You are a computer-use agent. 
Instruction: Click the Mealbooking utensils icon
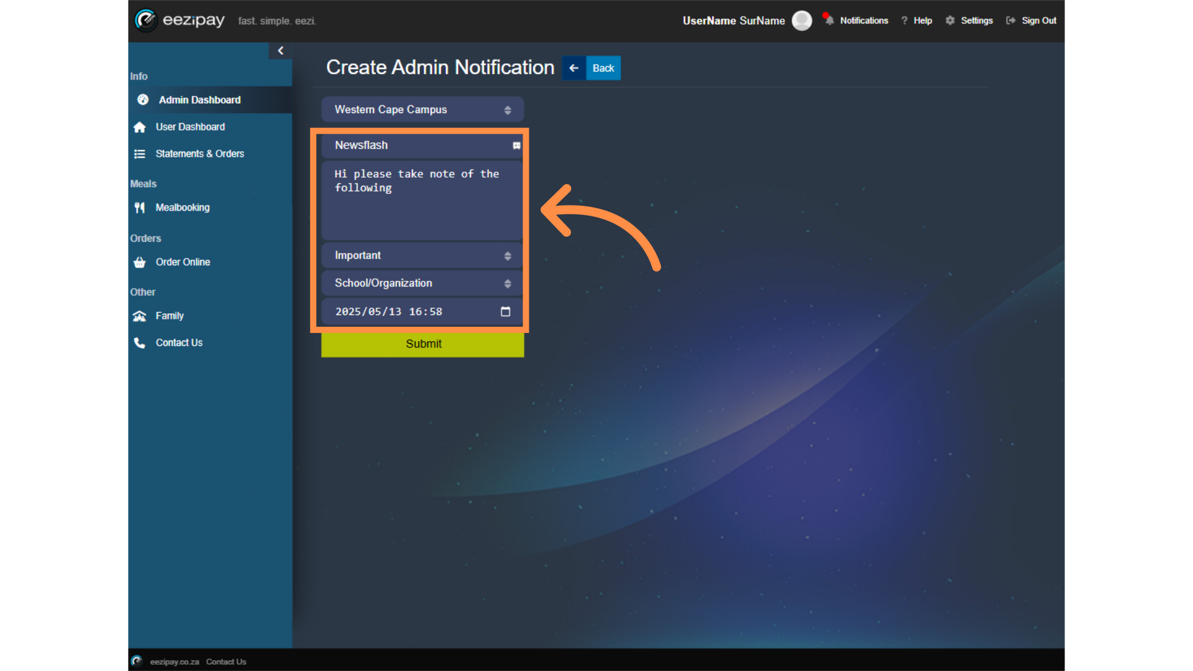click(140, 208)
